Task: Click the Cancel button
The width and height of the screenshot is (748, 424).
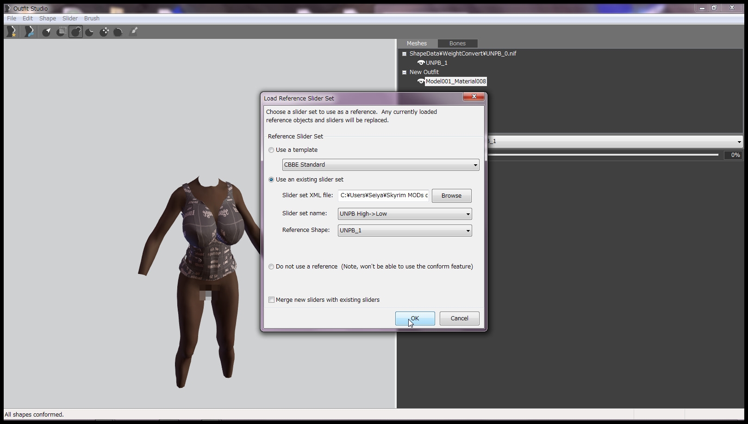Action: [460, 318]
